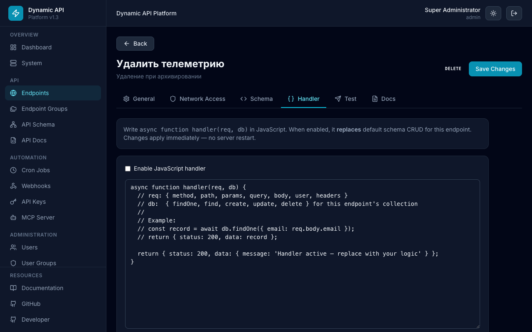Image resolution: width=532 pixels, height=332 pixels.
Task: Click the DELETE method badge
Action: (x=453, y=69)
